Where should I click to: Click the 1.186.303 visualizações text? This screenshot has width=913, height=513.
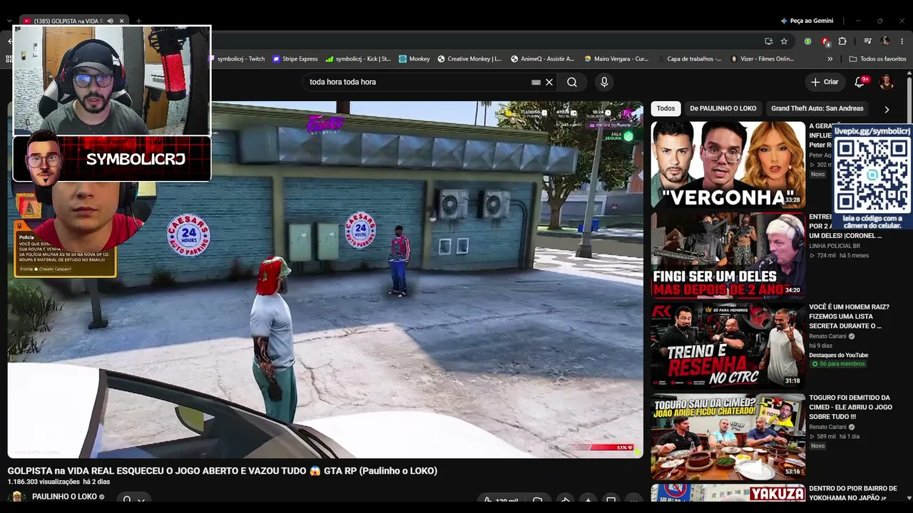(43, 482)
